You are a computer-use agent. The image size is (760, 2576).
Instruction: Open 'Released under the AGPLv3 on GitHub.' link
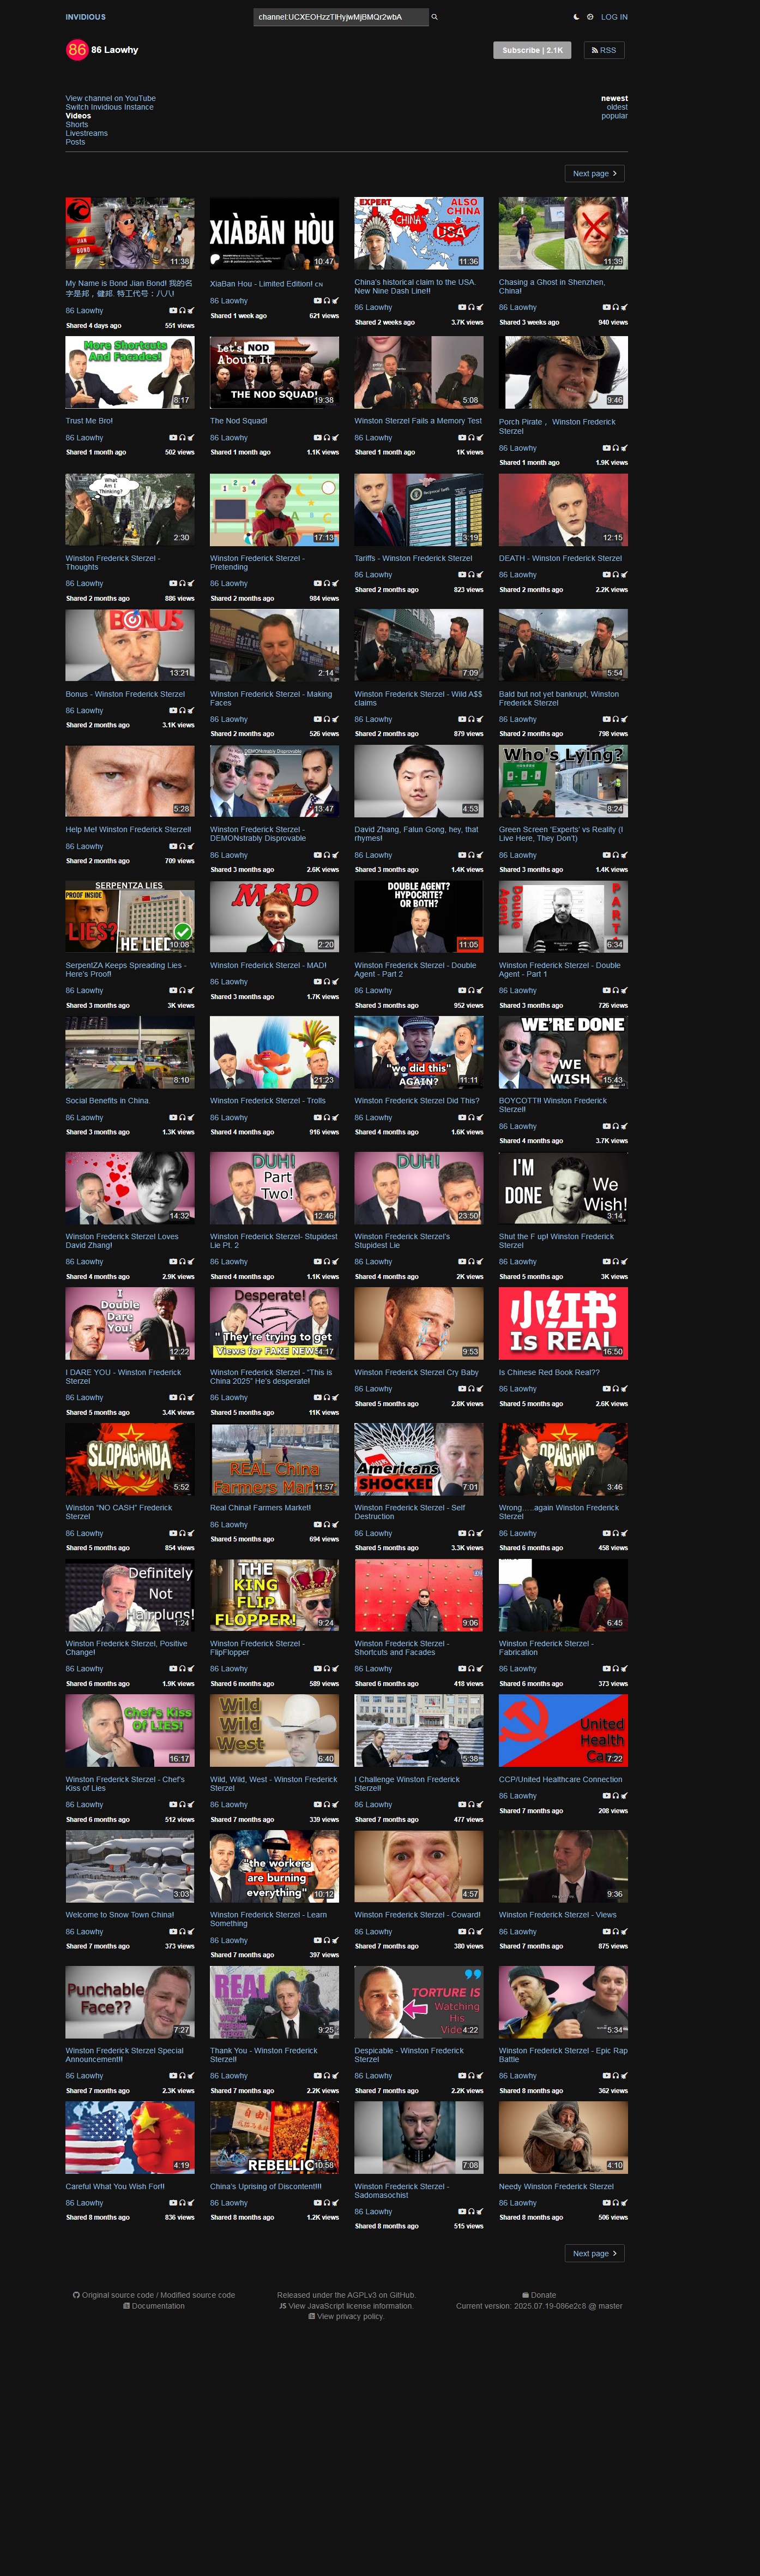click(346, 2295)
